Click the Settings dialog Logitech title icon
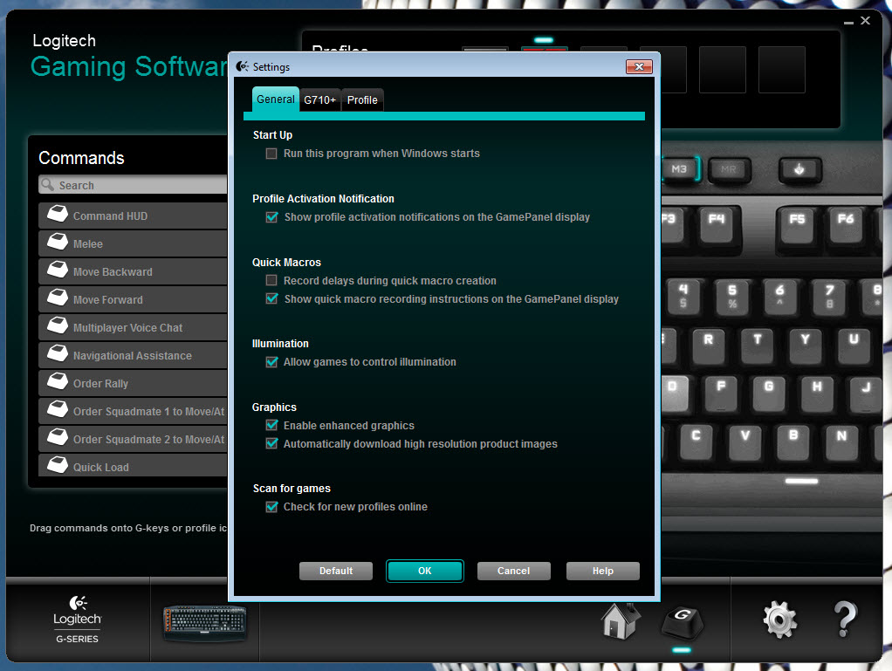Screen dimensions: 892x671 pos(243,66)
